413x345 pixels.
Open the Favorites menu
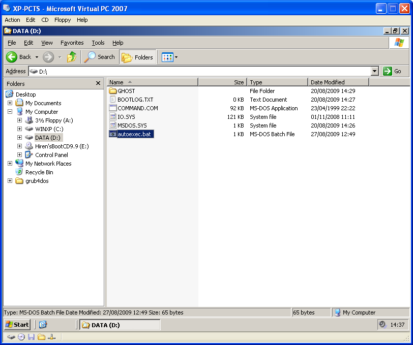[x=72, y=43]
